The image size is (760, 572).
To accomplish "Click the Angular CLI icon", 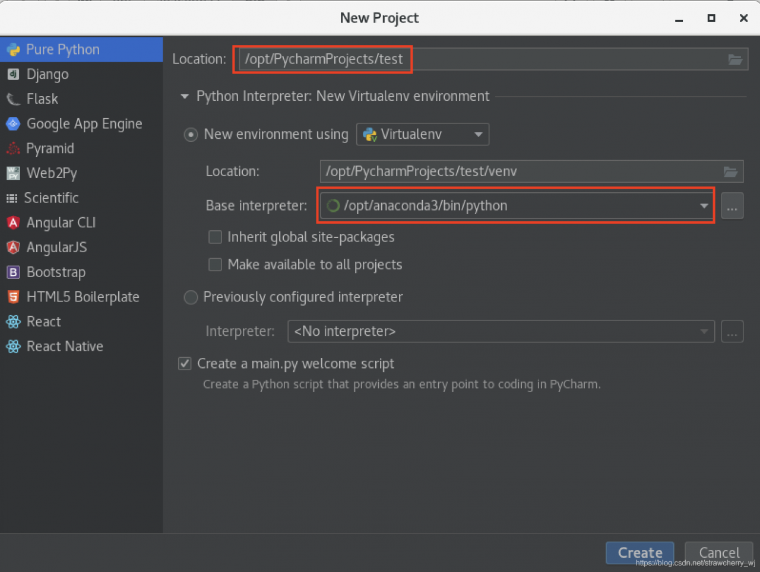I will pyautogui.click(x=13, y=223).
